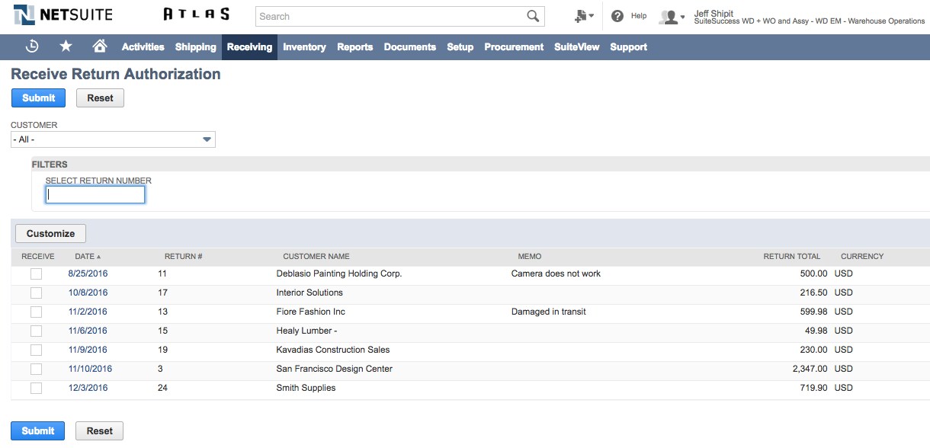
Task: Check Receive box for Smith Supplies
Action: (36, 388)
